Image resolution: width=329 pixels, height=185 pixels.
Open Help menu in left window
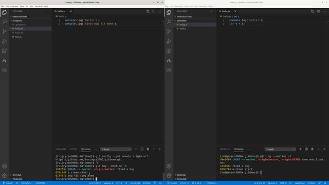tap(46, 6)
